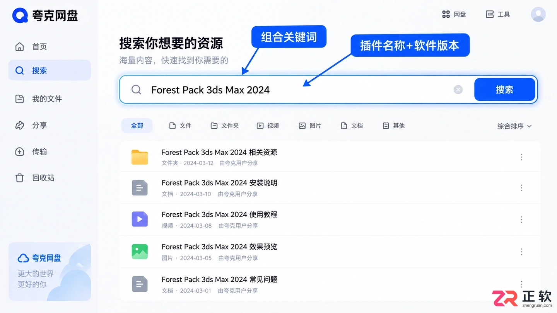The width and height of the screenshot is (557, 313).
Task: Open Forest Pack 3ds Max 2024 使用教程
Action: pos(219,214)
